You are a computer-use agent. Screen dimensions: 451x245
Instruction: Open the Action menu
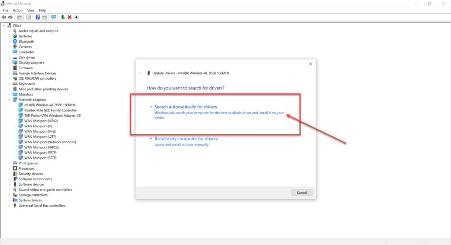[18, 11]
